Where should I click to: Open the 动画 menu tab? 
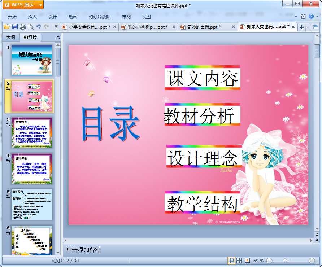pos(73,17)
